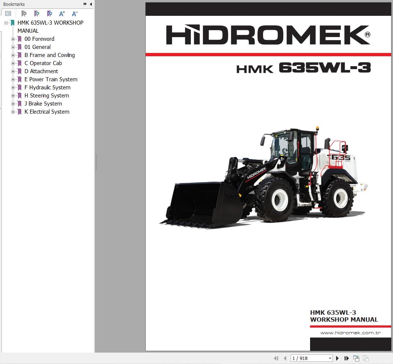The height and width of the screenshot is (364, 393).
Task: Click the HIDROMEK logo on cover page
Action: click(x=268, y=35)
